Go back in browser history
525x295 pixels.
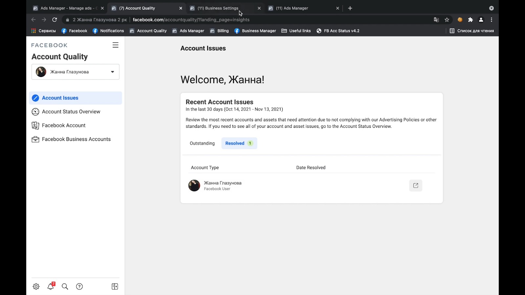tap(33, 20)
